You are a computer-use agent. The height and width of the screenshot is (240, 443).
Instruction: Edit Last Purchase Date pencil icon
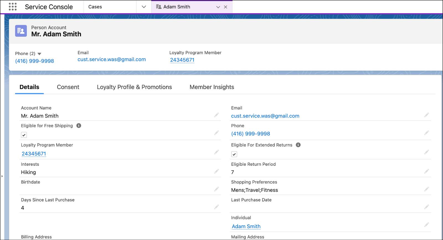pos(427,207)
